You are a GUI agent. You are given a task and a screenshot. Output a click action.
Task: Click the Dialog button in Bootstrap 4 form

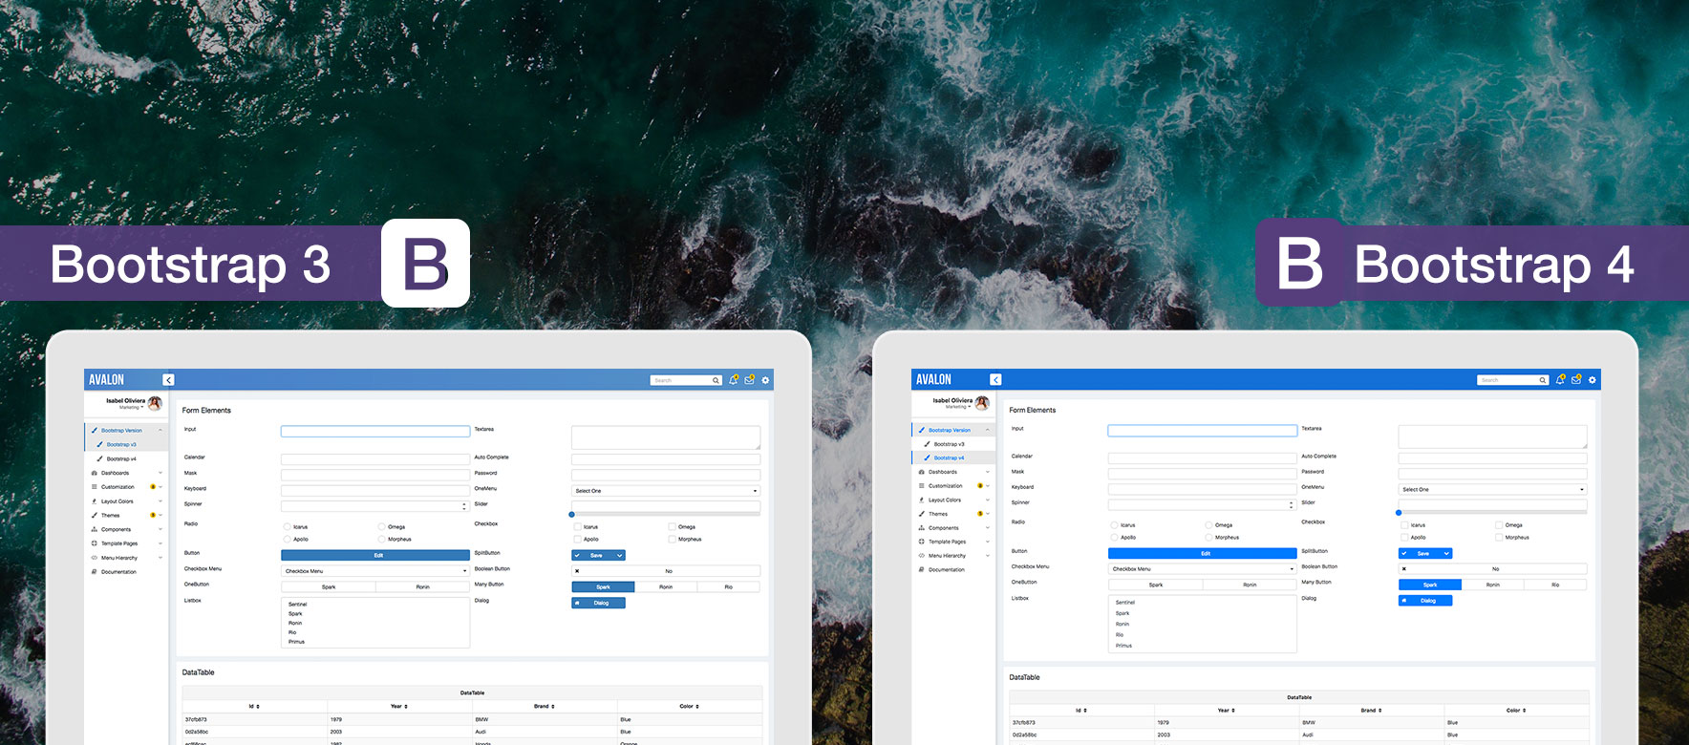(1424, 601)
